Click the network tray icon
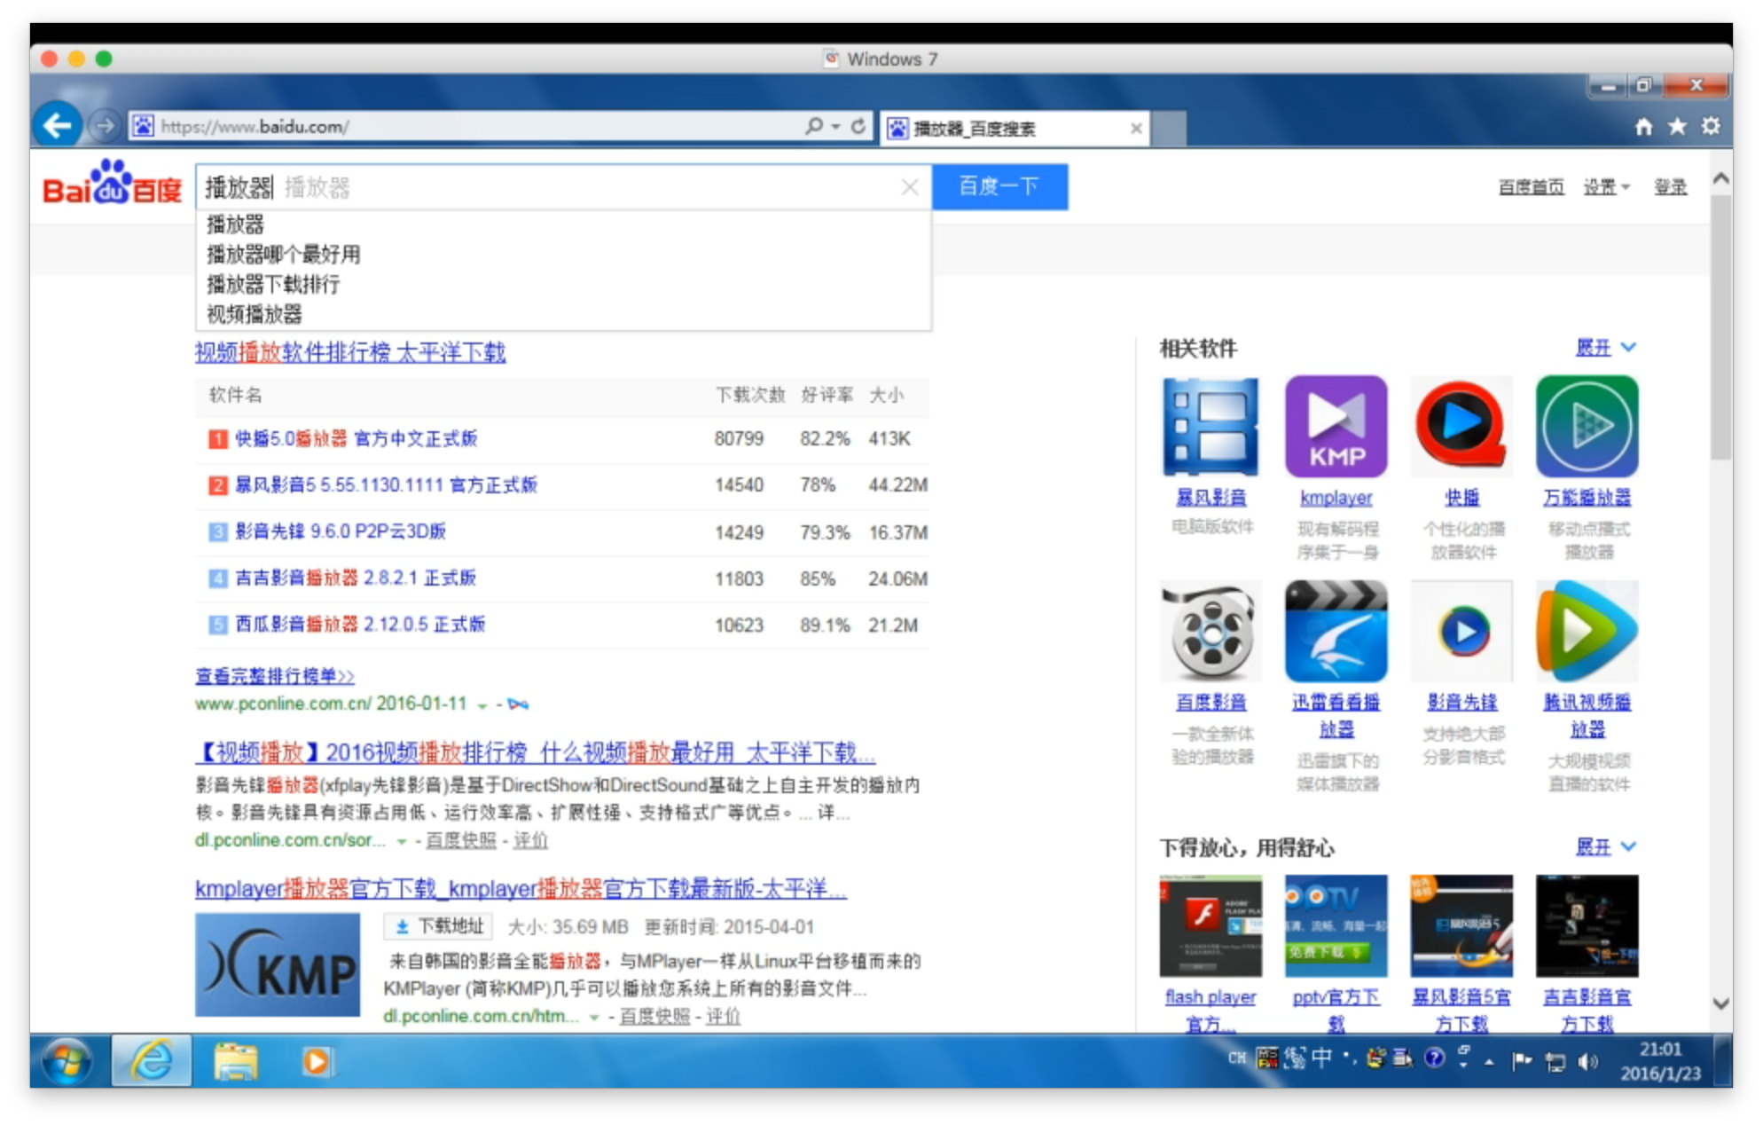 [1555, 1061]
